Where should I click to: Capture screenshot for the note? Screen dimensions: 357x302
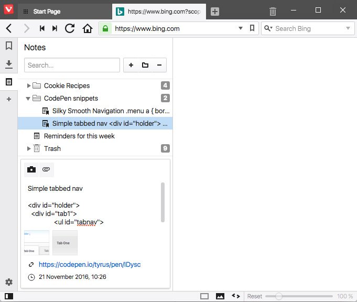(x=32, y=169)
